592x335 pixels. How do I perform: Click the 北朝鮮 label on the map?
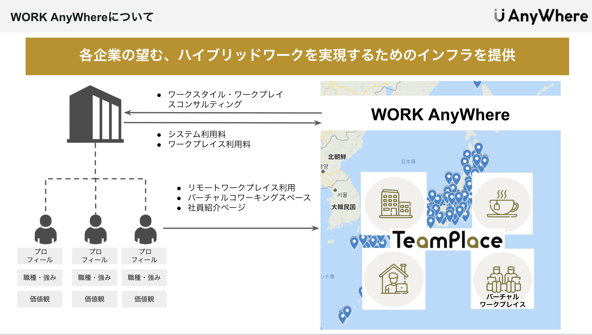[337, 157]
